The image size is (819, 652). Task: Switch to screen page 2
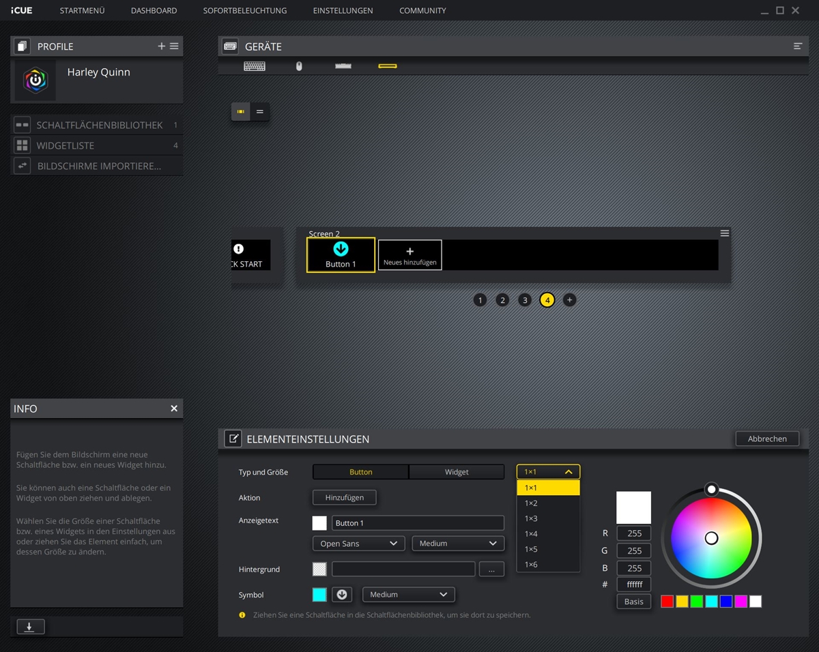502,300
